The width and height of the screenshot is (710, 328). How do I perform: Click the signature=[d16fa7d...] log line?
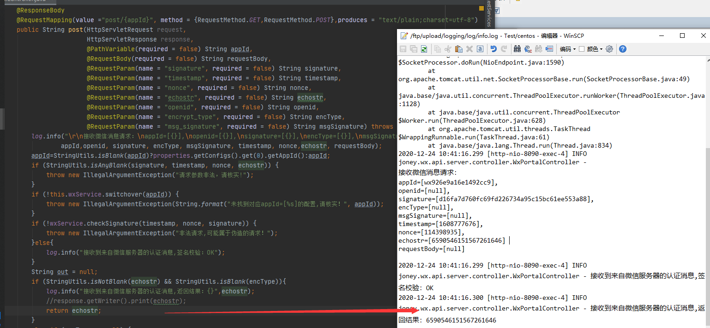496,199
